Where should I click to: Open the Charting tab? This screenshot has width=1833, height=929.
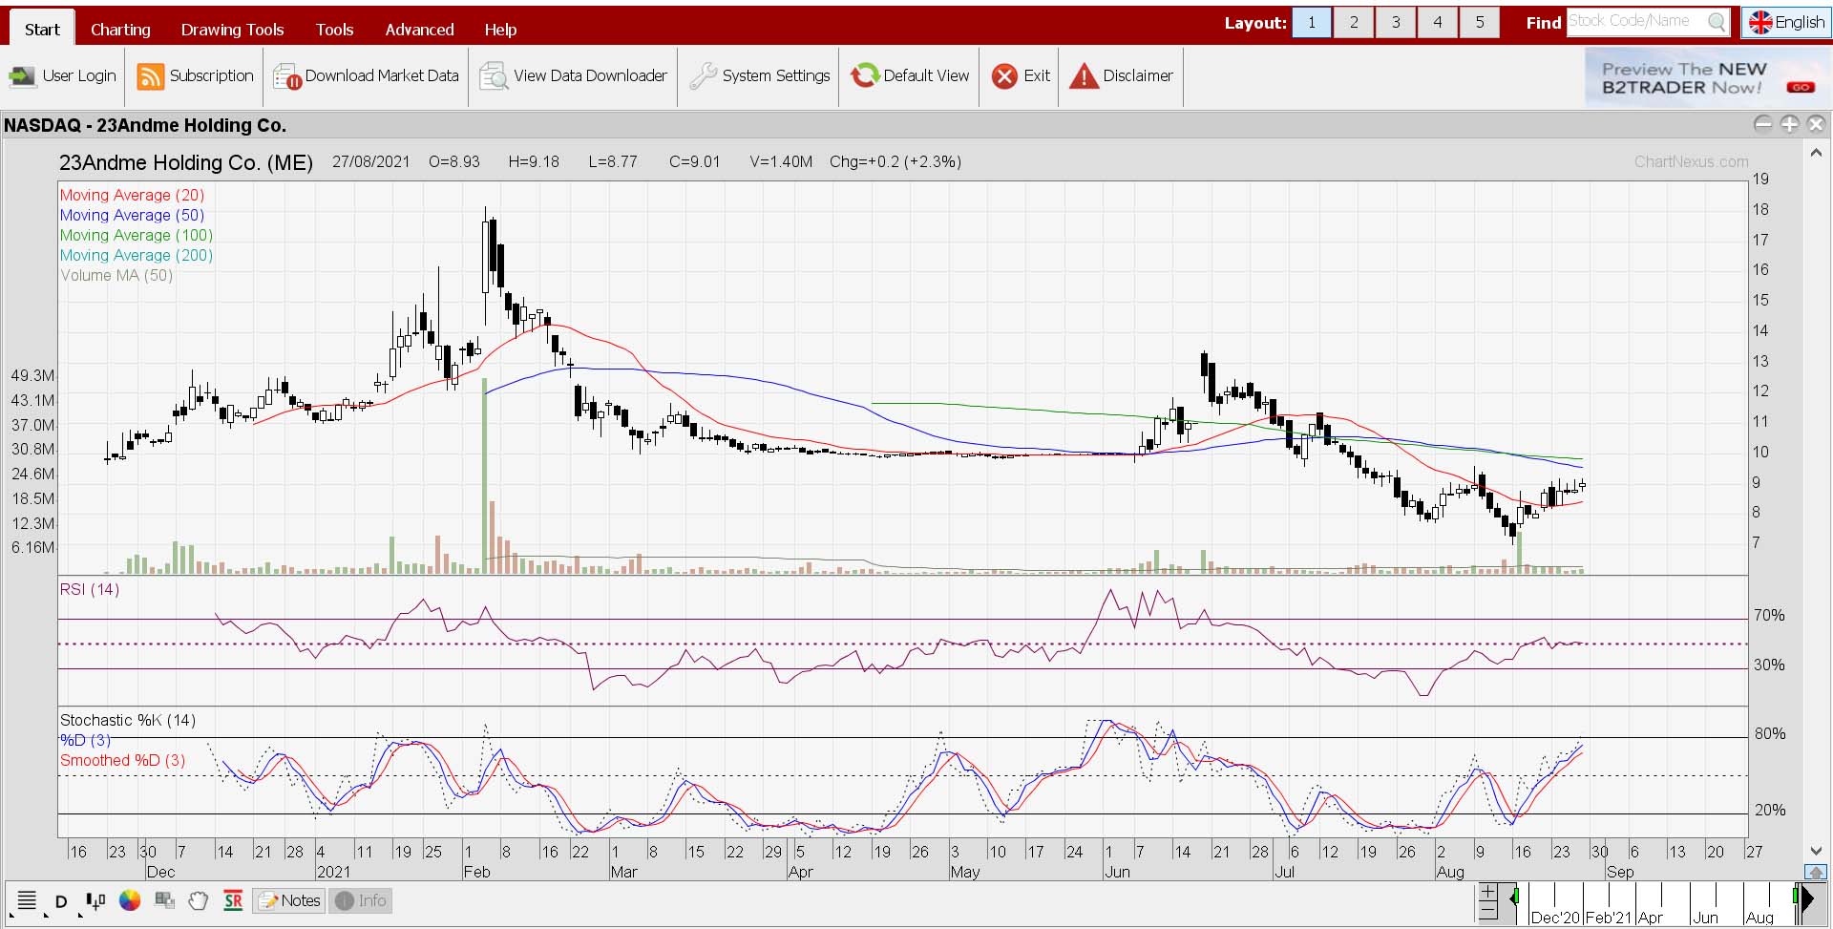click(120, 30)
